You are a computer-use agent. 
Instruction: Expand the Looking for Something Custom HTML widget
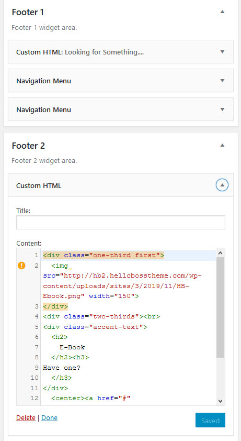point(222,52)
